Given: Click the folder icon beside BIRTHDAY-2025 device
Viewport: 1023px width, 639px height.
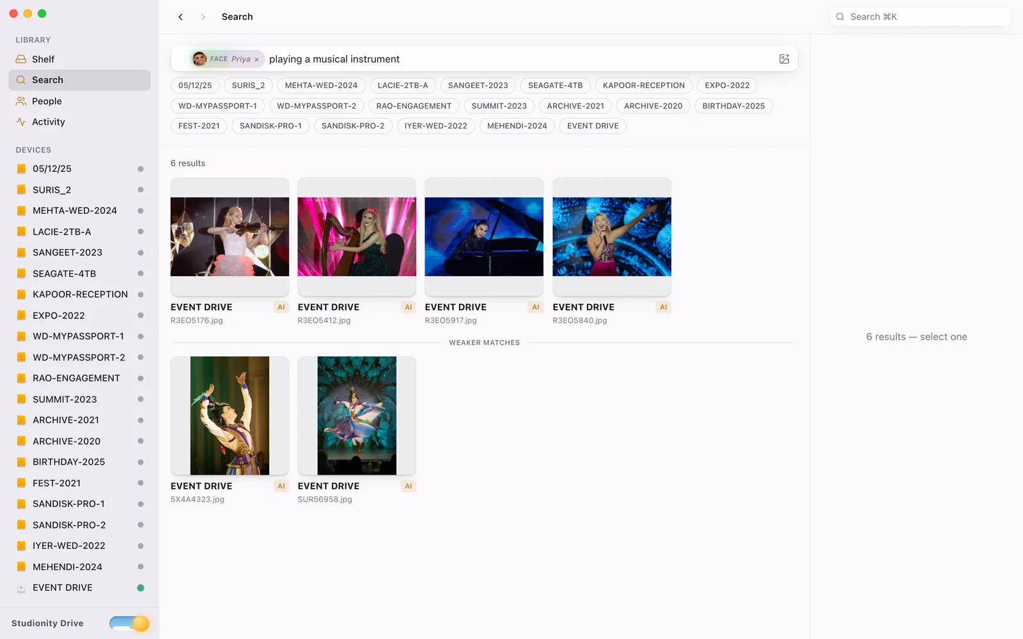Looking at the screenshot, I should (21, 462).
